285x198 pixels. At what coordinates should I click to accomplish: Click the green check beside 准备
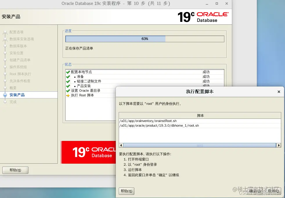[68, 77]
